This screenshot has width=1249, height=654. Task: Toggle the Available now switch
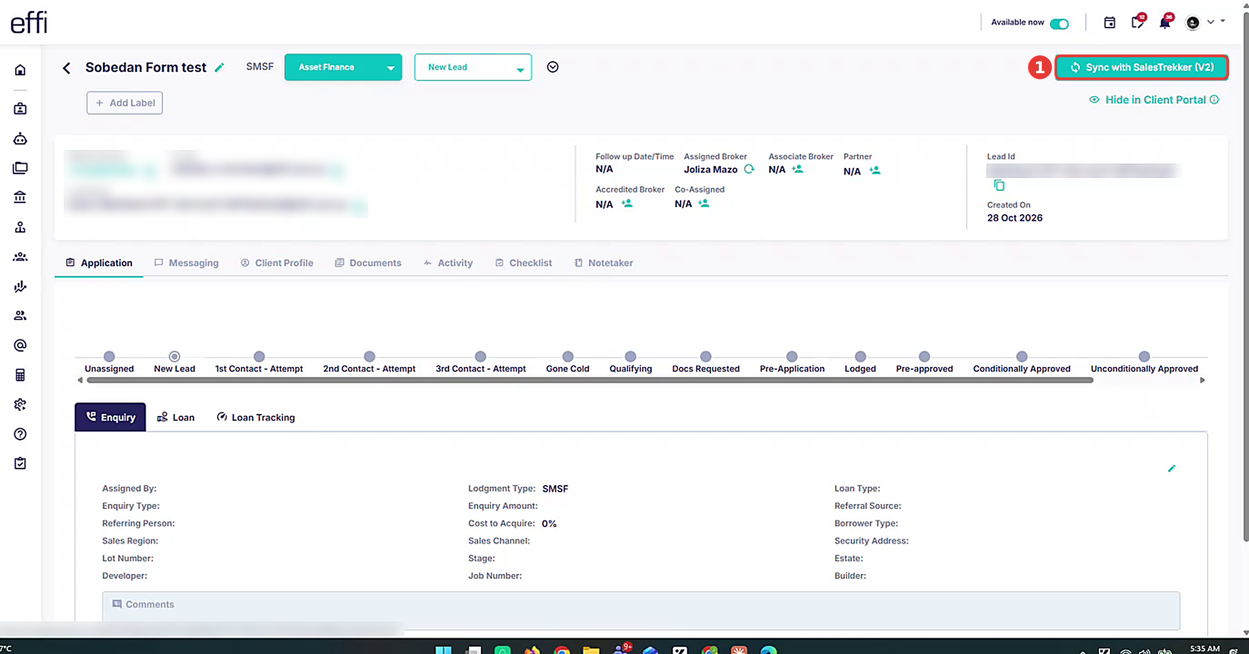pyautogui.click(x=1059, y=24)
